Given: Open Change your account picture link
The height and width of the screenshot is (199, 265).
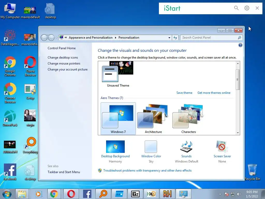Looking at the screenshot, I should (68, 69).
